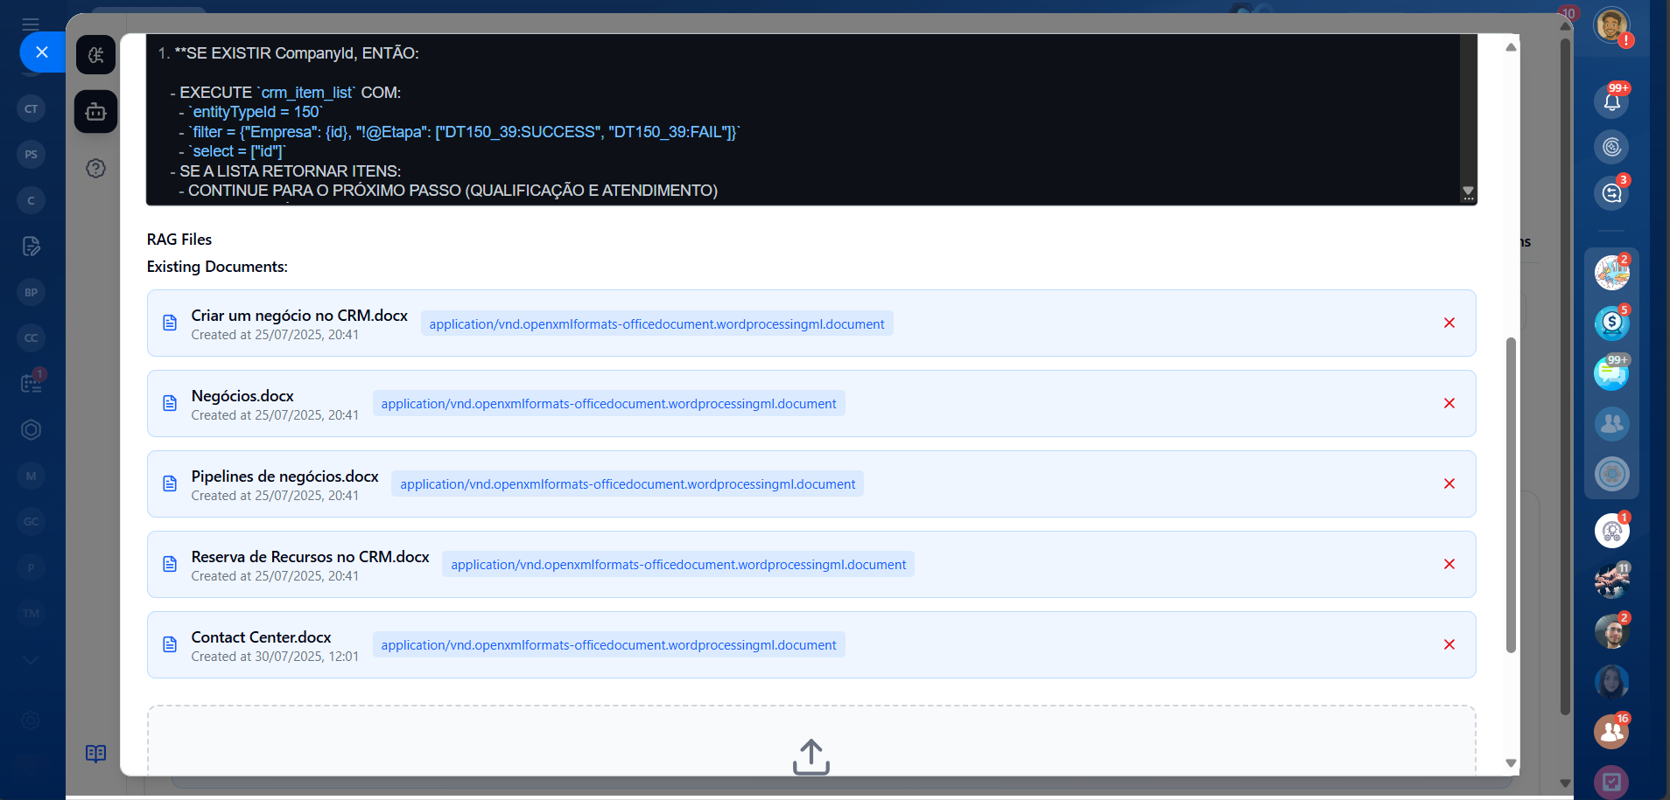Viewport: 1670px width, 800px height.
Task: Click the upload arrow icon
Action: [810, 756]
